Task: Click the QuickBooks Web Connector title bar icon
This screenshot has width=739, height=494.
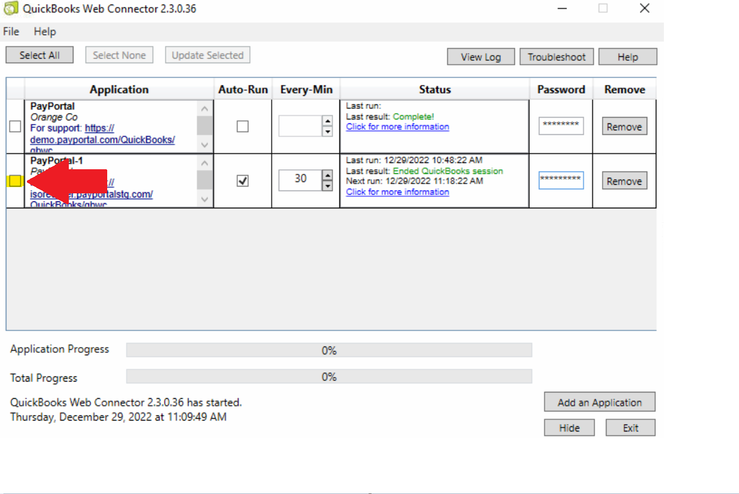Action: 10,9
